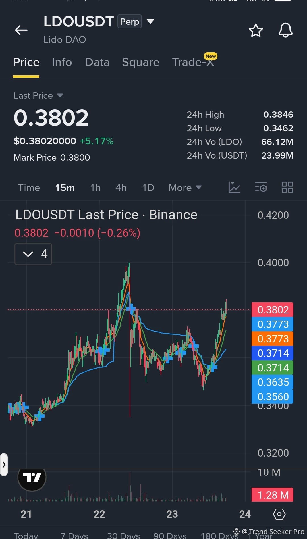Select the Time chart interval
The width and height of the screenshot is (307, 539).
coord(29,188)
